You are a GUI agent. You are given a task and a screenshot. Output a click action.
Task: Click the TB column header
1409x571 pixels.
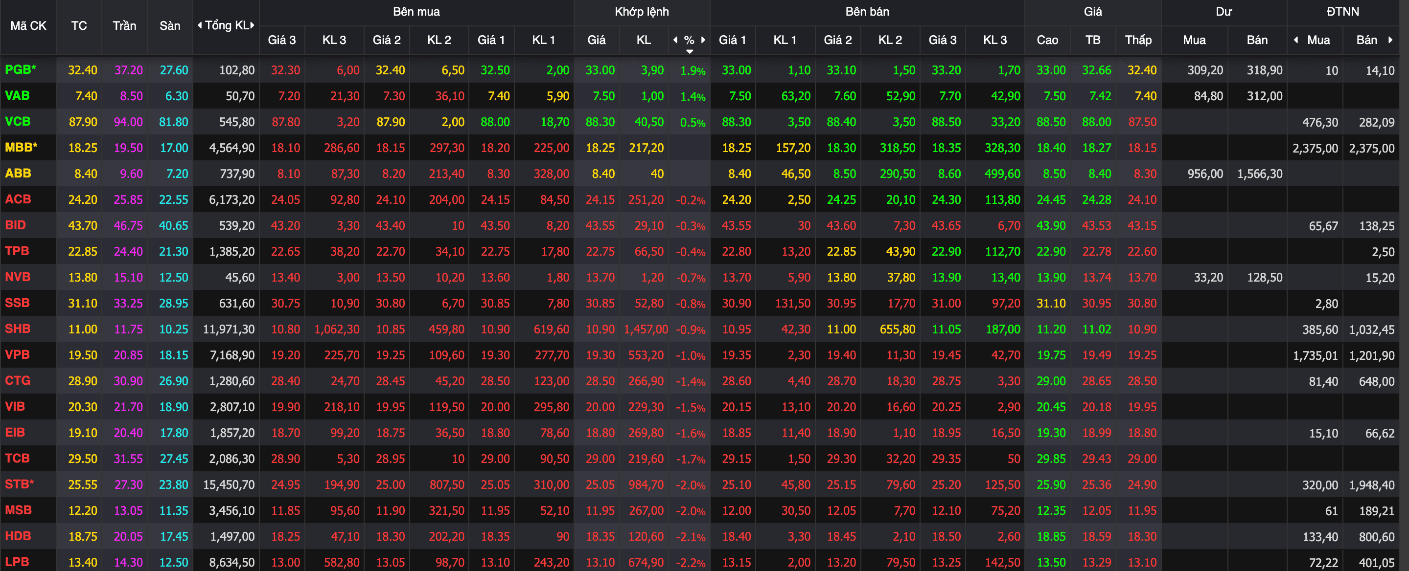1093,40
